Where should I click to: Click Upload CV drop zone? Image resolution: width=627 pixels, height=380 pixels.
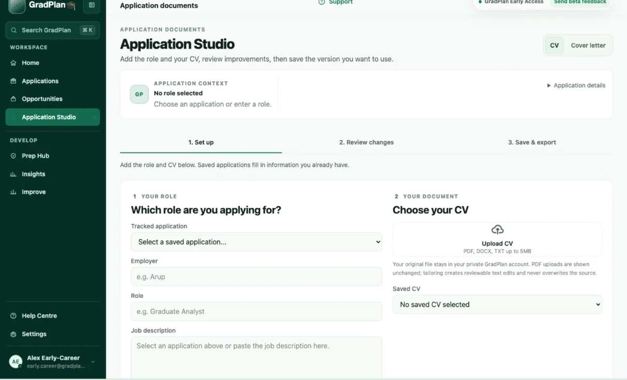(497, 239)
